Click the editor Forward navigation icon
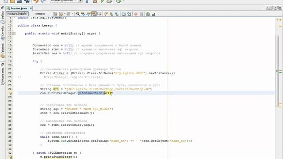This screenshot has height=159, width=283. point(69,14)
